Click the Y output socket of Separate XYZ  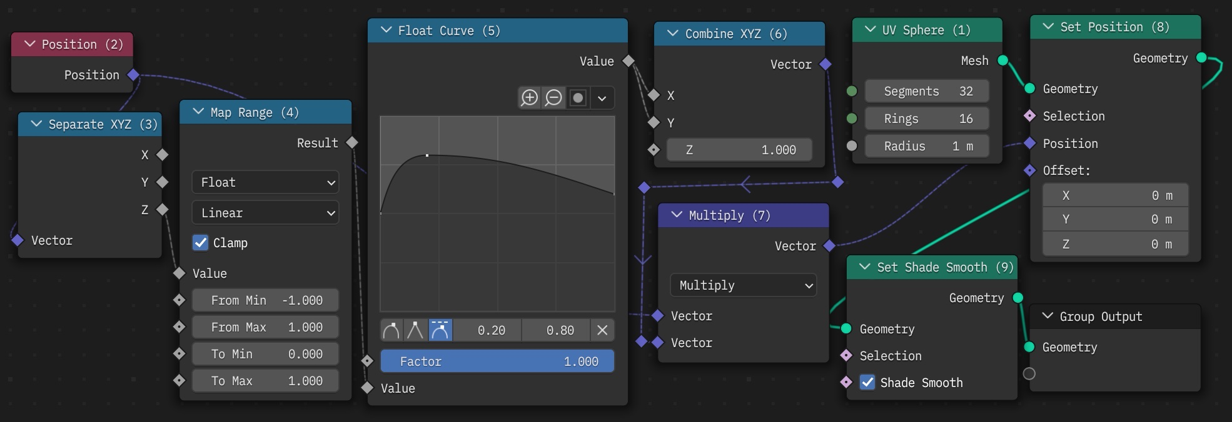tap(163, 182)
